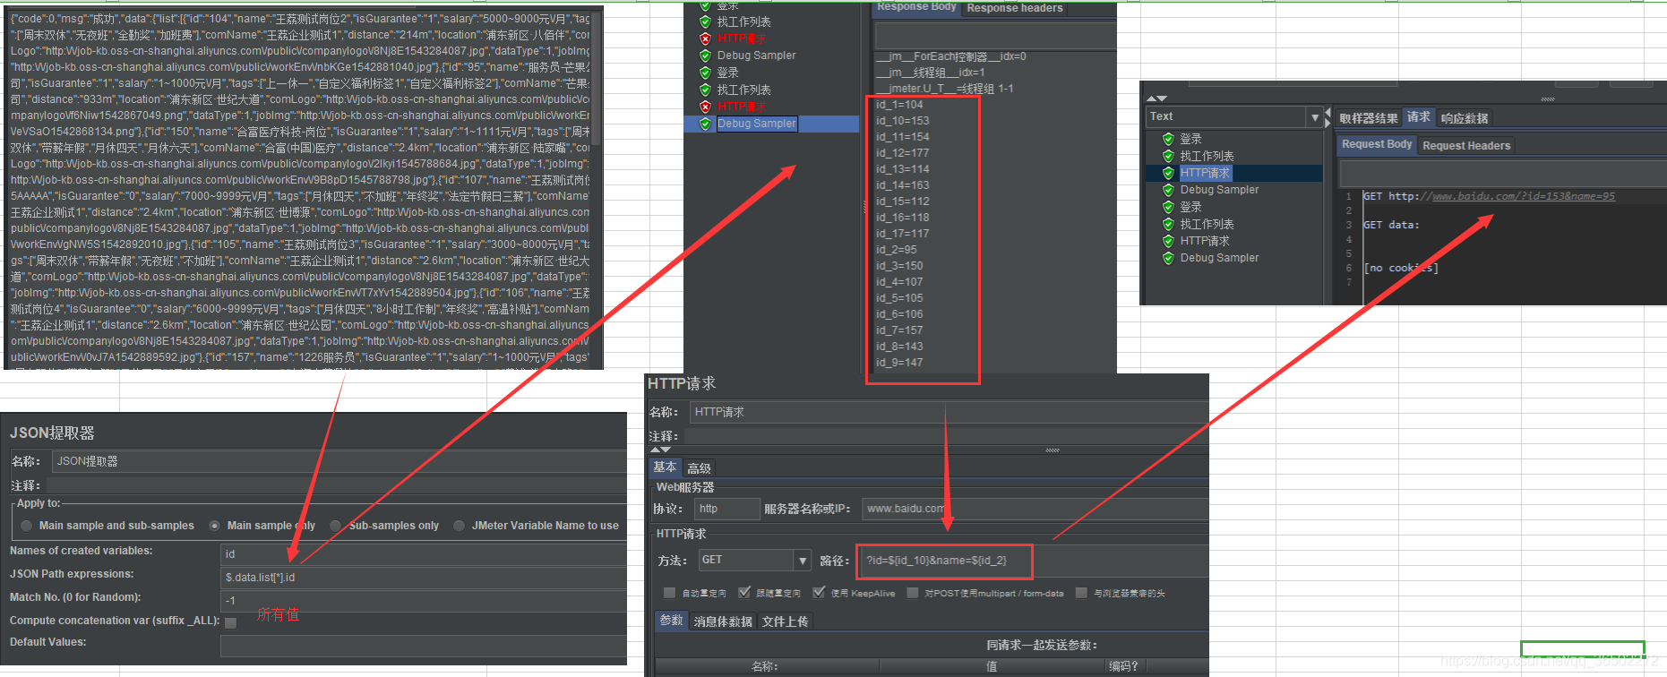The image size is (1667, 677).
Task: Select the Main sample and sub-samples radio button
Action: pos(26,526)
